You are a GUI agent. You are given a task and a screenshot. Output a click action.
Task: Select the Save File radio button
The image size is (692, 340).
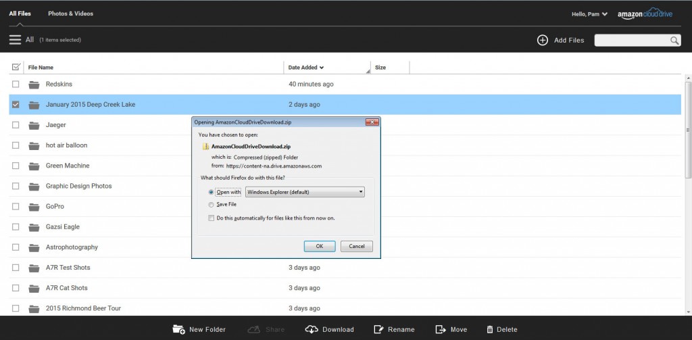211,204
